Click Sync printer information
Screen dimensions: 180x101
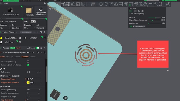point(41,11)
